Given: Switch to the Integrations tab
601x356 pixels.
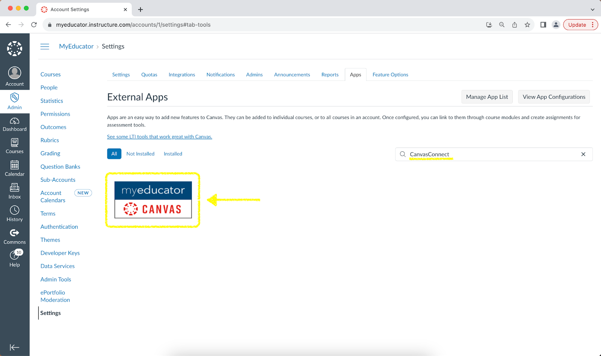Looking at the screenshot, I should click(x=182, y=75).
